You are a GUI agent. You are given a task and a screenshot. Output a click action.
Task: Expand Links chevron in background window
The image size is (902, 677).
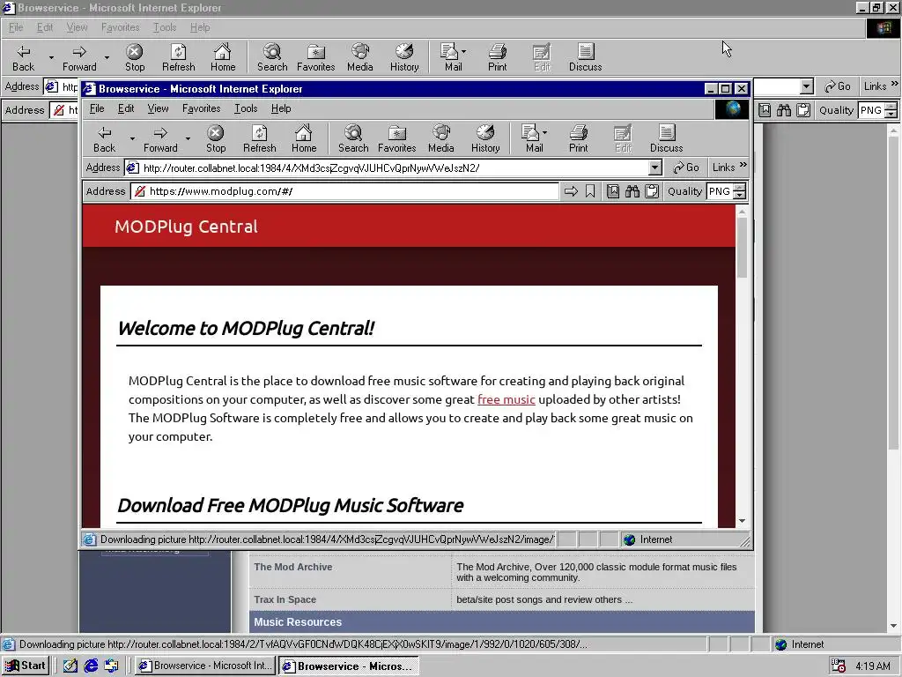click(x=895, y=84)
